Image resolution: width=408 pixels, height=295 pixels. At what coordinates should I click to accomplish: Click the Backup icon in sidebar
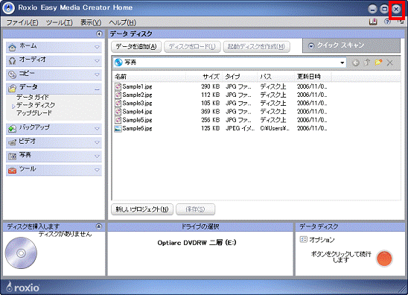(12, 129)
